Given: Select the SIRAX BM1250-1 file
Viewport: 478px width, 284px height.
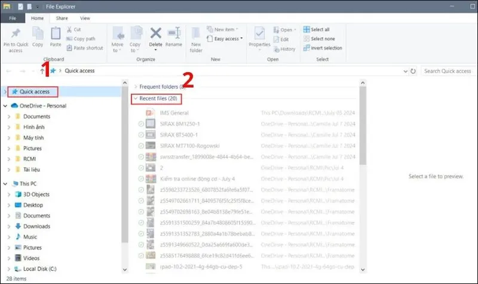Looking at the screenshot, I should coord(180,124).
